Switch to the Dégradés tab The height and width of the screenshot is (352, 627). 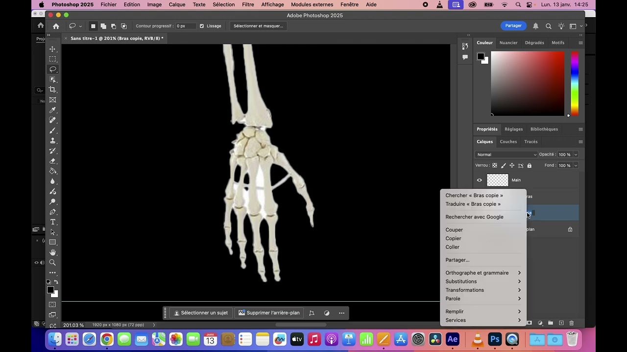[534, 43]
